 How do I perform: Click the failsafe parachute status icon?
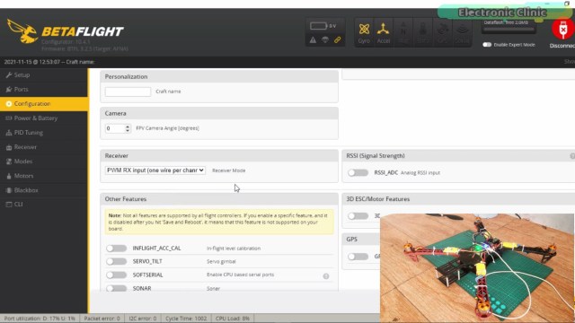325,39
